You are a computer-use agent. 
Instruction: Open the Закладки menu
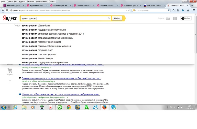pos(30,1)
